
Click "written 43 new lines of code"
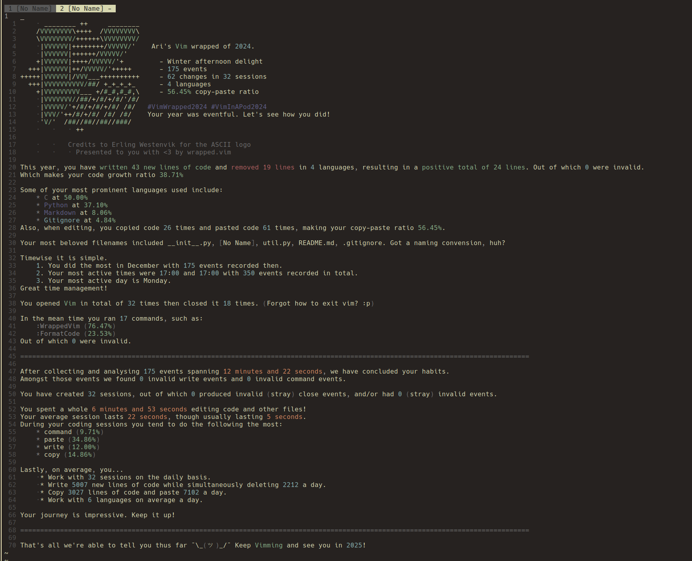tap(155, 167)
